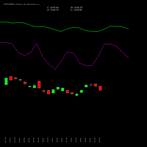This screenshot has height=147, width=147.
Task: Click the tall green candle for 26 Nov
Action: pos(6,81)
